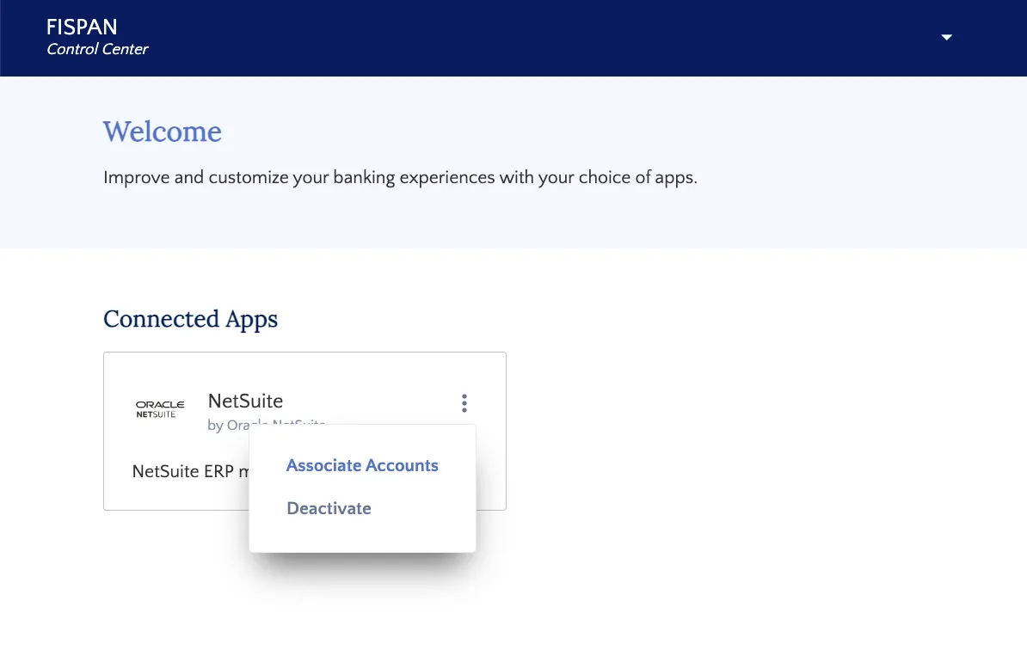
Task: Click the NetSuite app title
Action: click(x=246, y=401)
